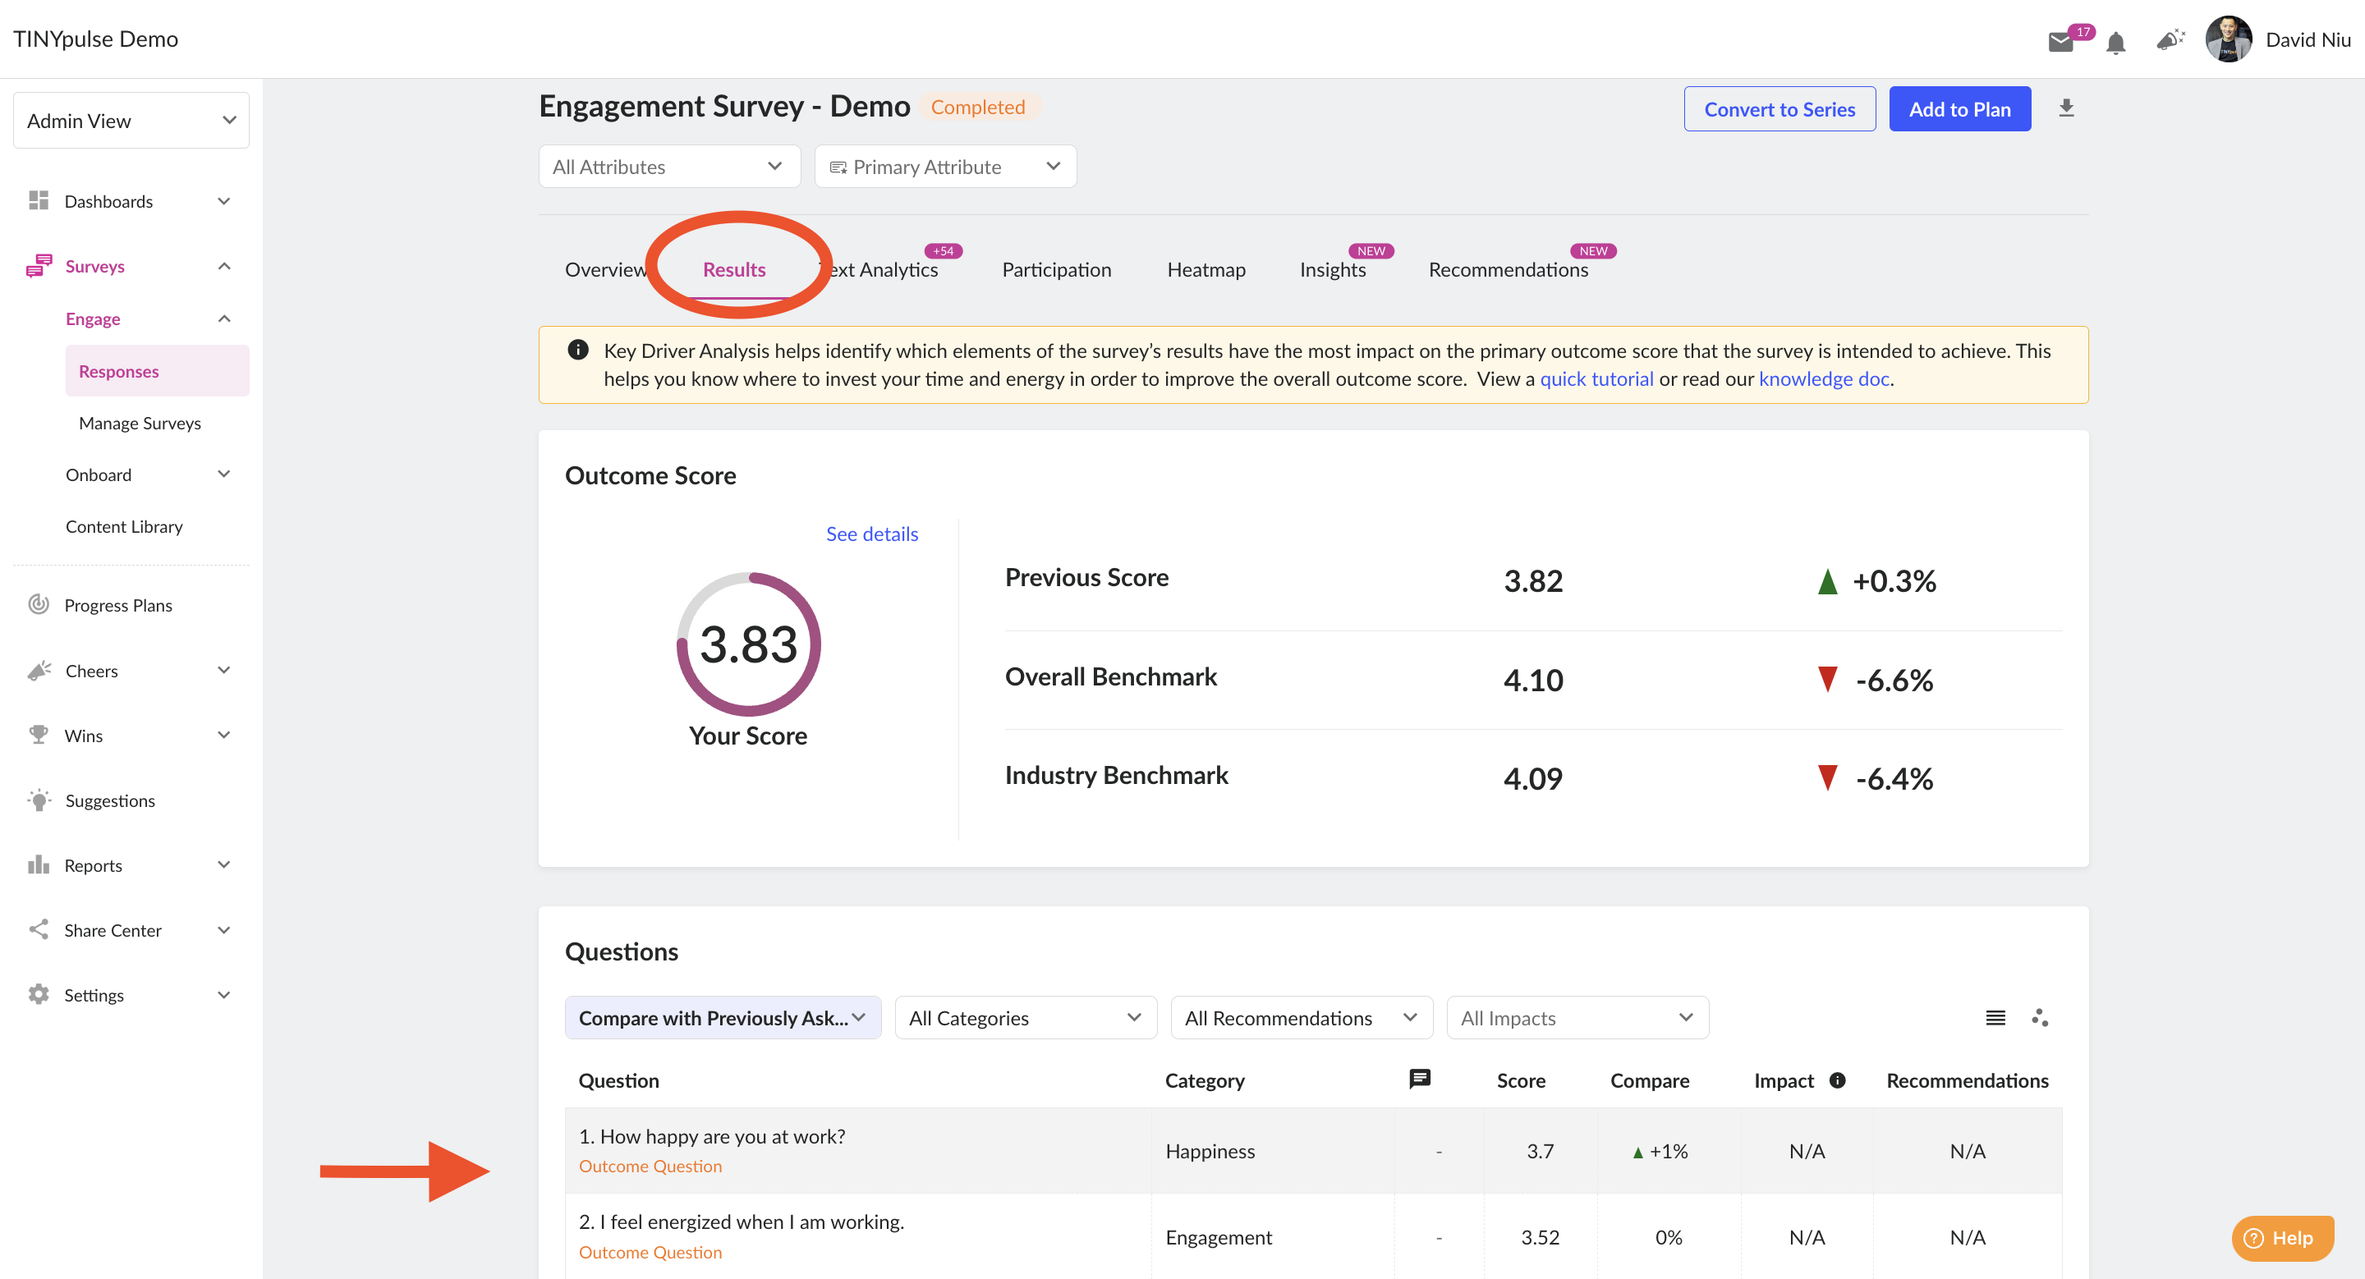Switch to list view icon
This screenshot has width=2365, height=1279.
pos(1995,1017)
